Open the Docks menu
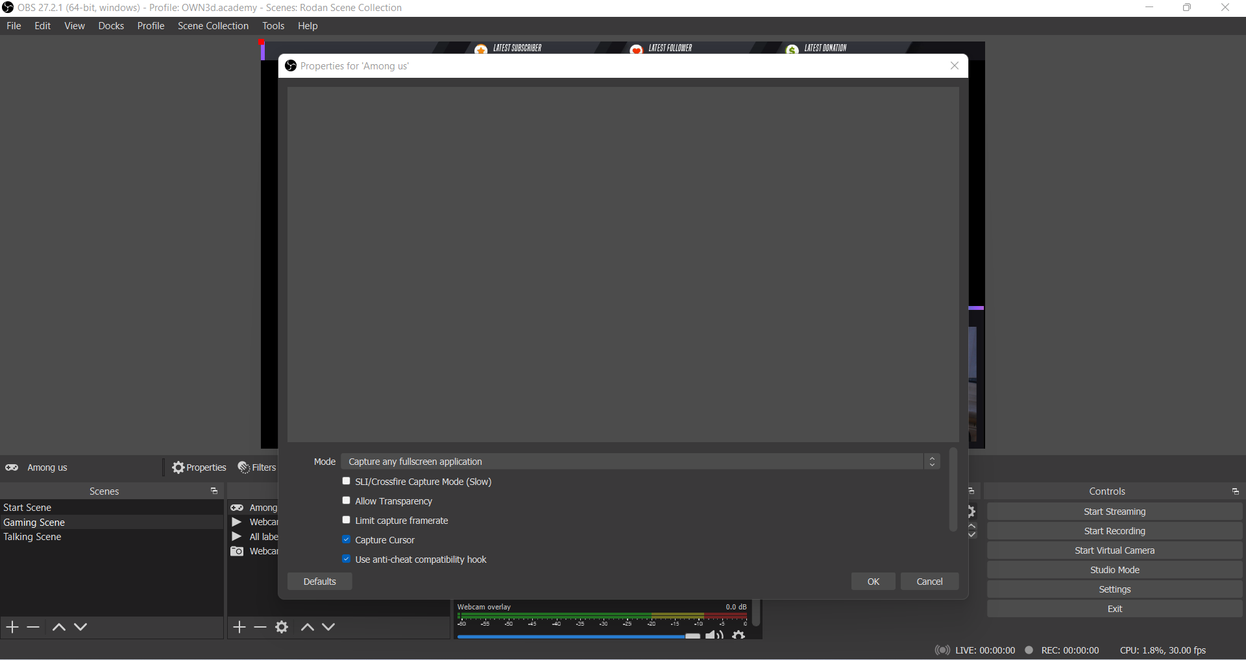 click(x=111, y=26)
